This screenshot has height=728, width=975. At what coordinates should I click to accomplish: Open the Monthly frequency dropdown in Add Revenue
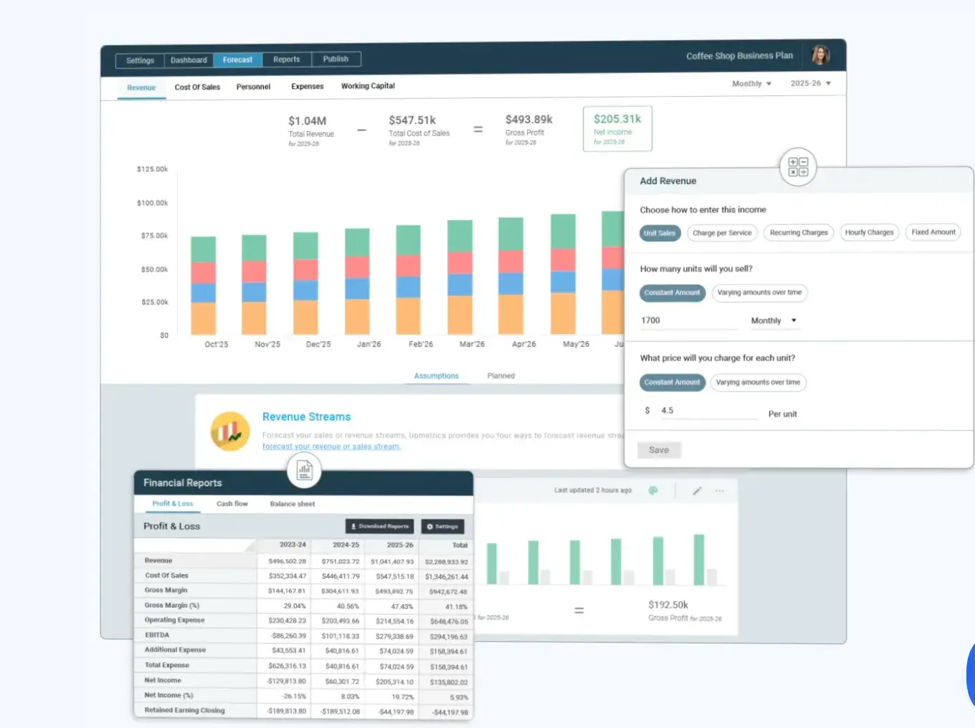click(x=774, y=320)
